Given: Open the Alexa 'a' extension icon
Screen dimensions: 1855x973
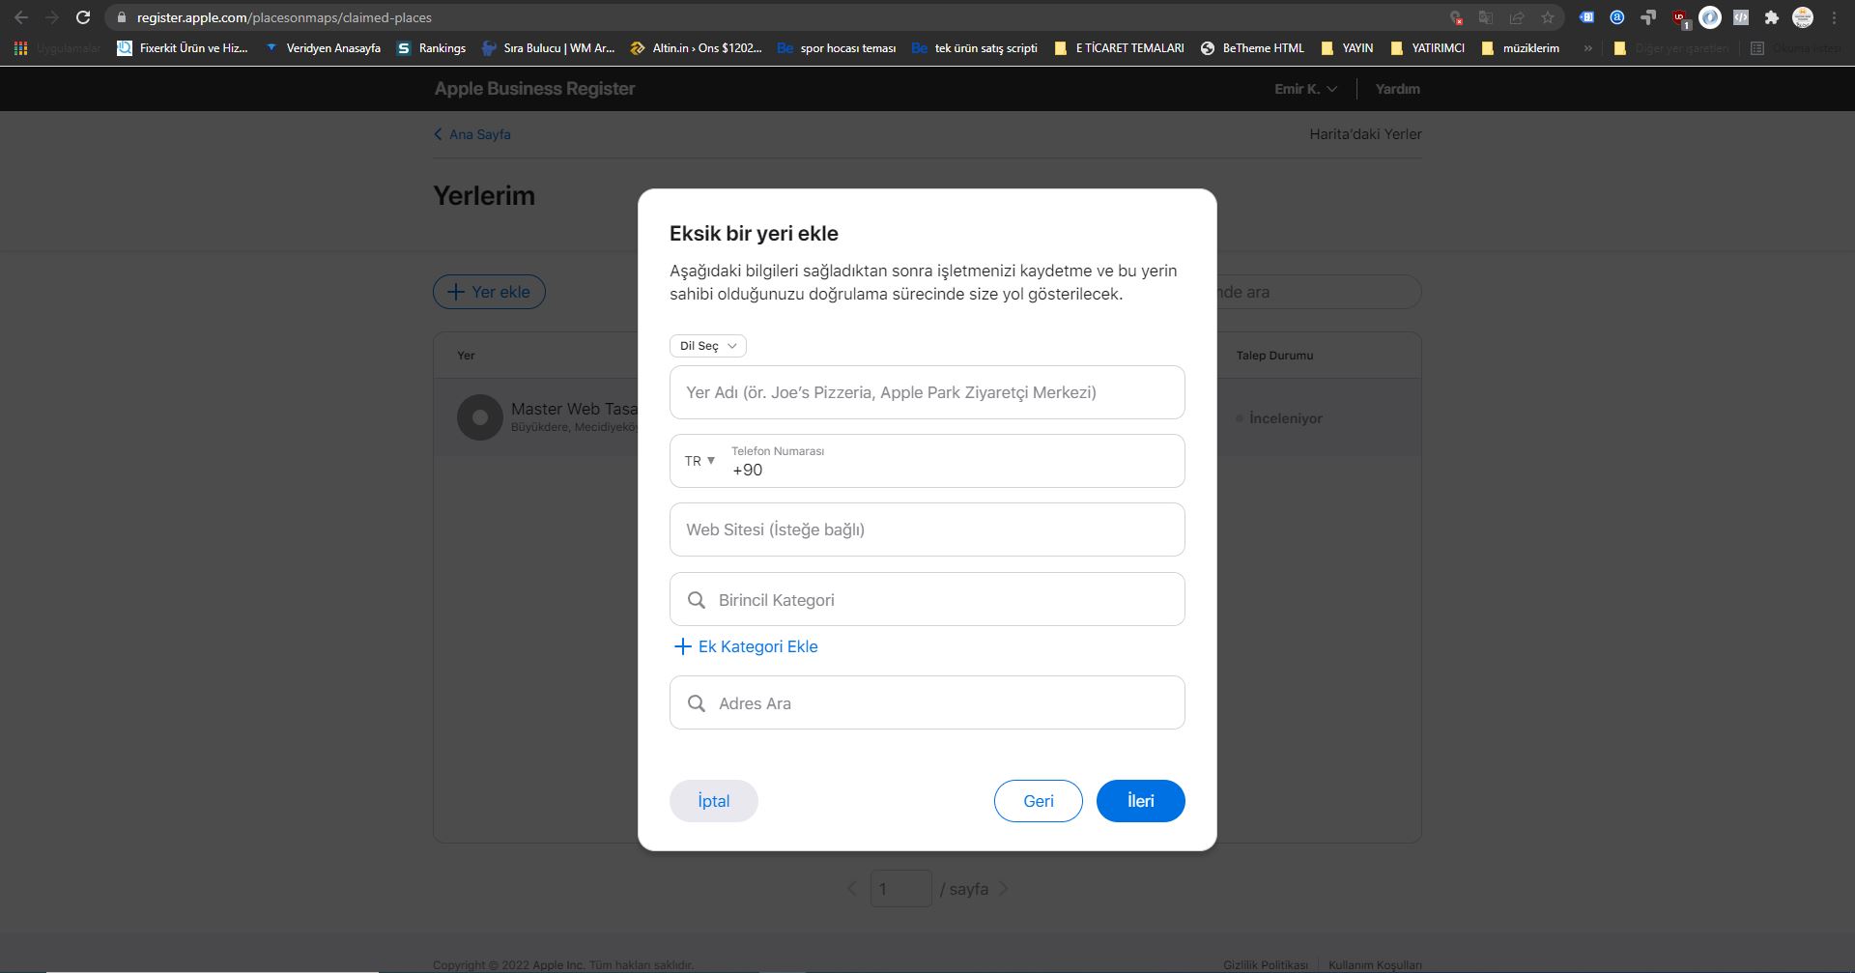Looking at the screenshot, I should click(1617, 17).
